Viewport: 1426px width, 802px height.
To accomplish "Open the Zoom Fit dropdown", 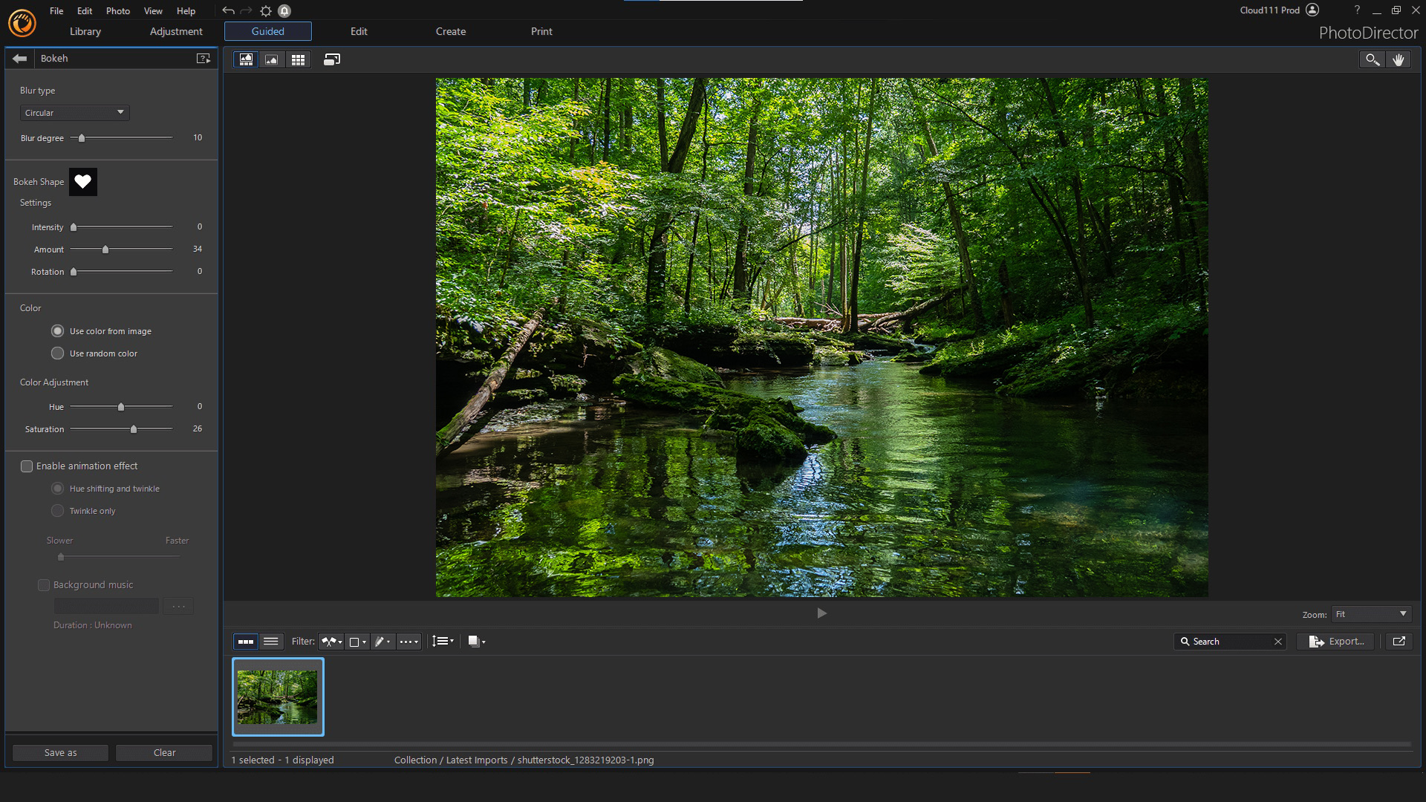I will (x=1371, y=614).
